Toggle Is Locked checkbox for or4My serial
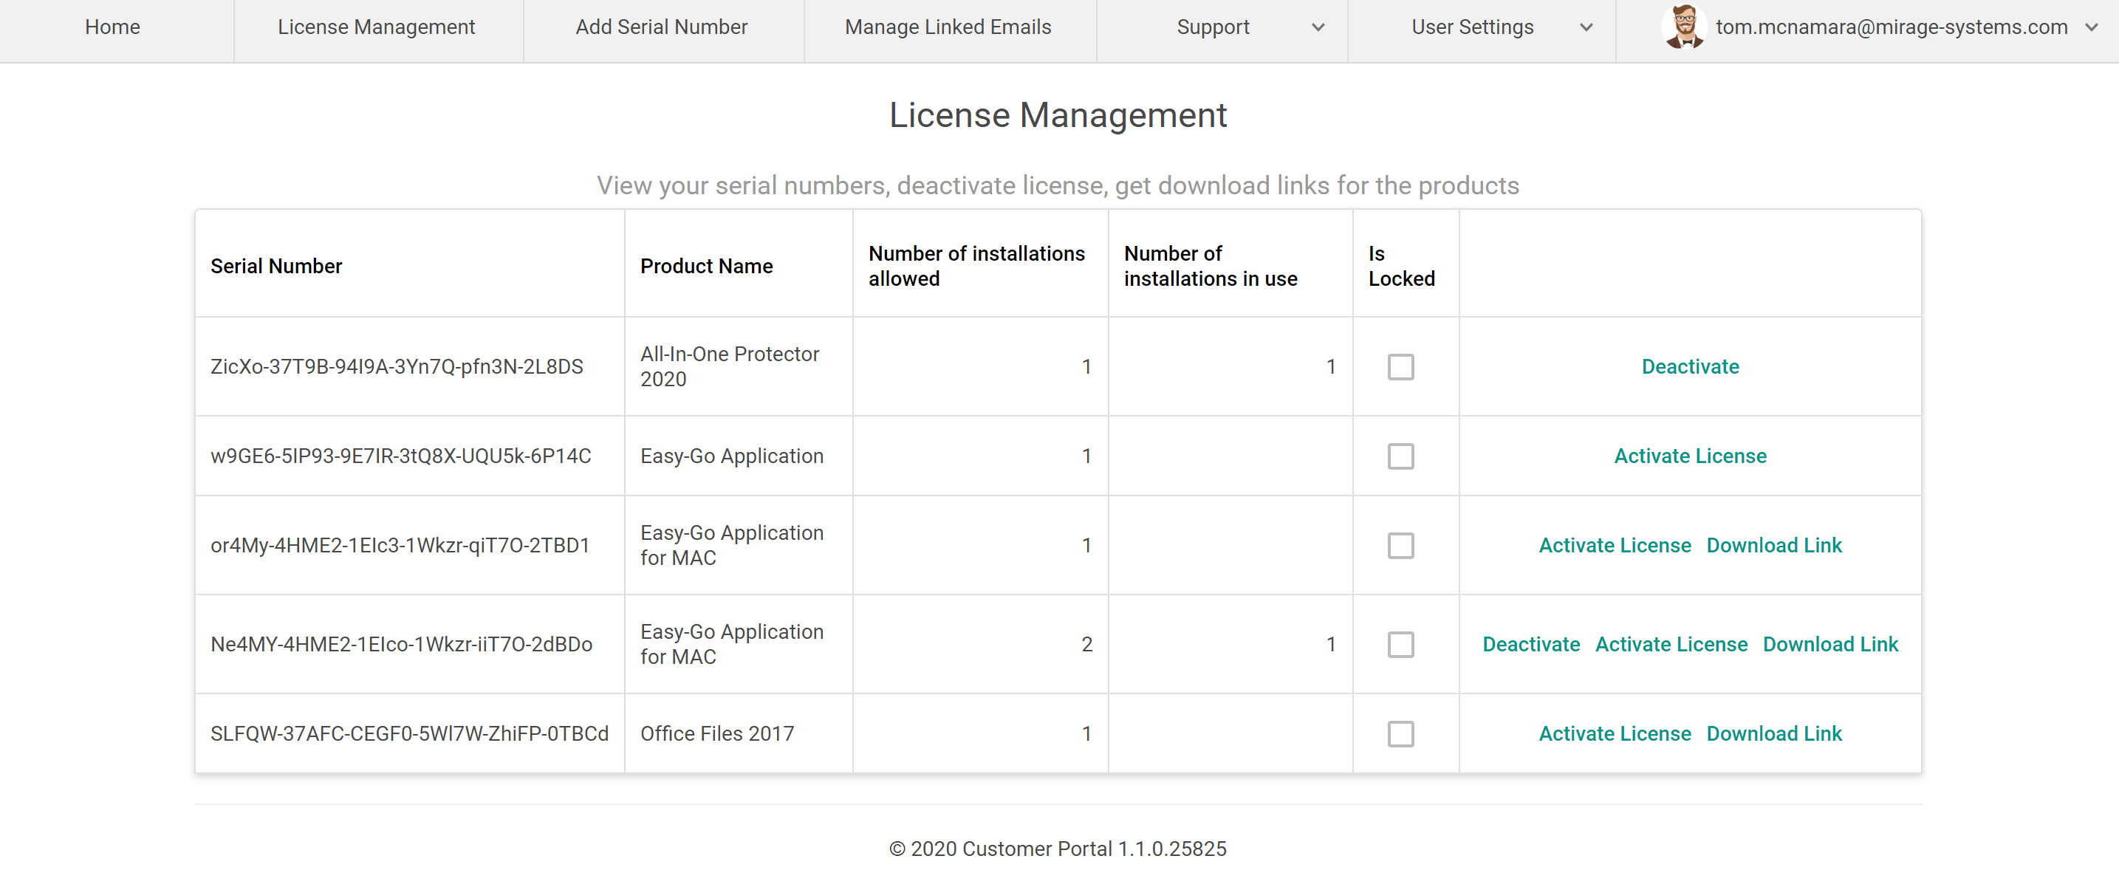The width and height of the screenshot is (2119, 884). (1400, 545)
